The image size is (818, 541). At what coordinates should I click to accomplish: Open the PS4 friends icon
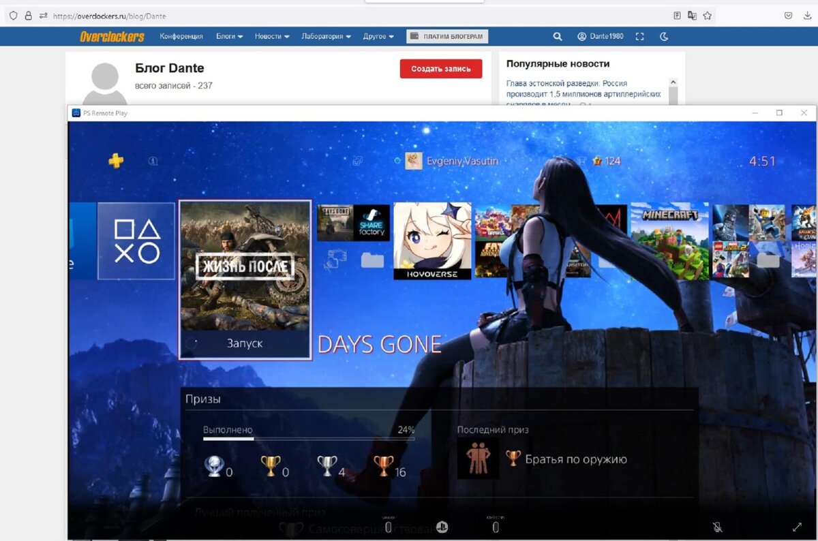click(358, 161)
